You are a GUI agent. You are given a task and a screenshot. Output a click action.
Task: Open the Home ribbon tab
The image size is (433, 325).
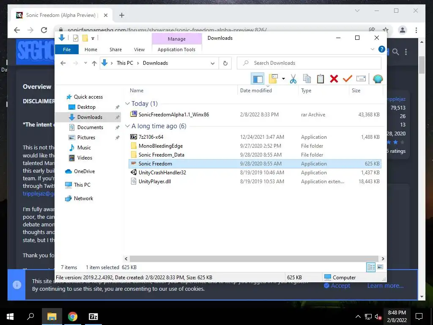tap(91, 50)
